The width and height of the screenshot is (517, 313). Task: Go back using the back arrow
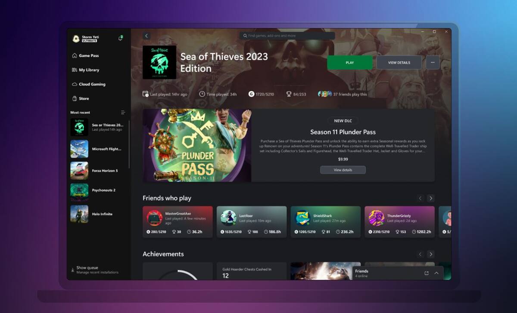146,36
